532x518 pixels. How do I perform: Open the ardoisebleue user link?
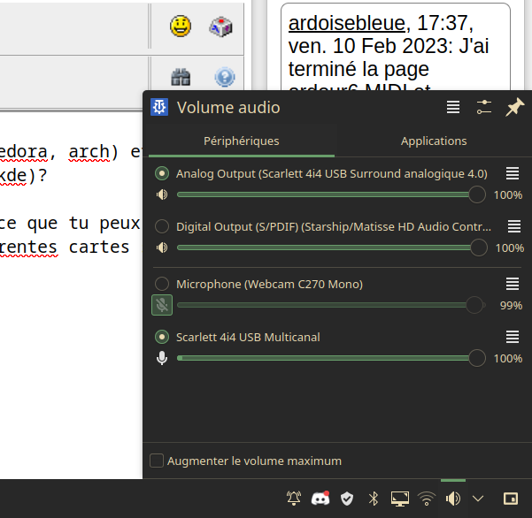pos(347,23)
